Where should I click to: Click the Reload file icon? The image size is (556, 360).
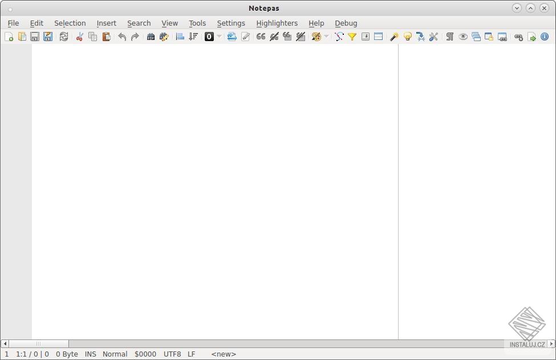coord(64,37)
